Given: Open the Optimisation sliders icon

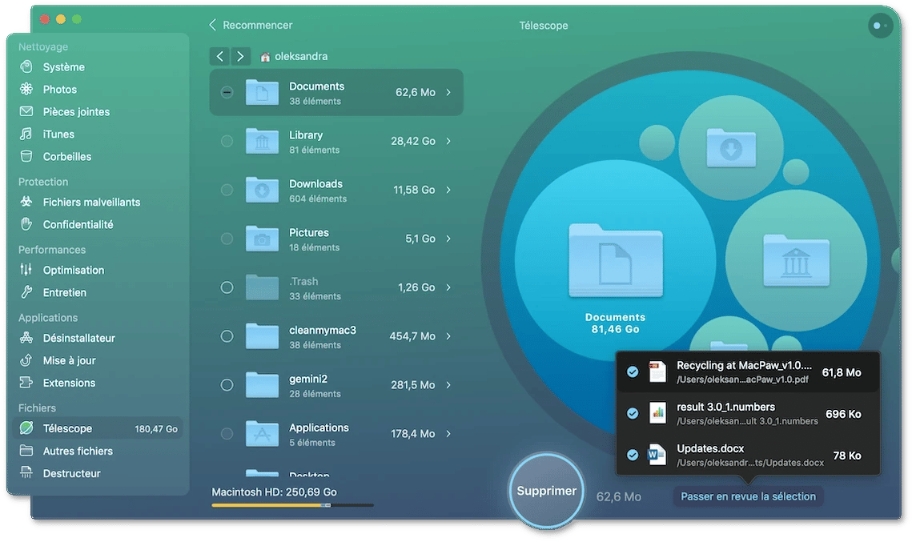Looking at the screenshot, I should pyautogui.click(x=26, y=269).
